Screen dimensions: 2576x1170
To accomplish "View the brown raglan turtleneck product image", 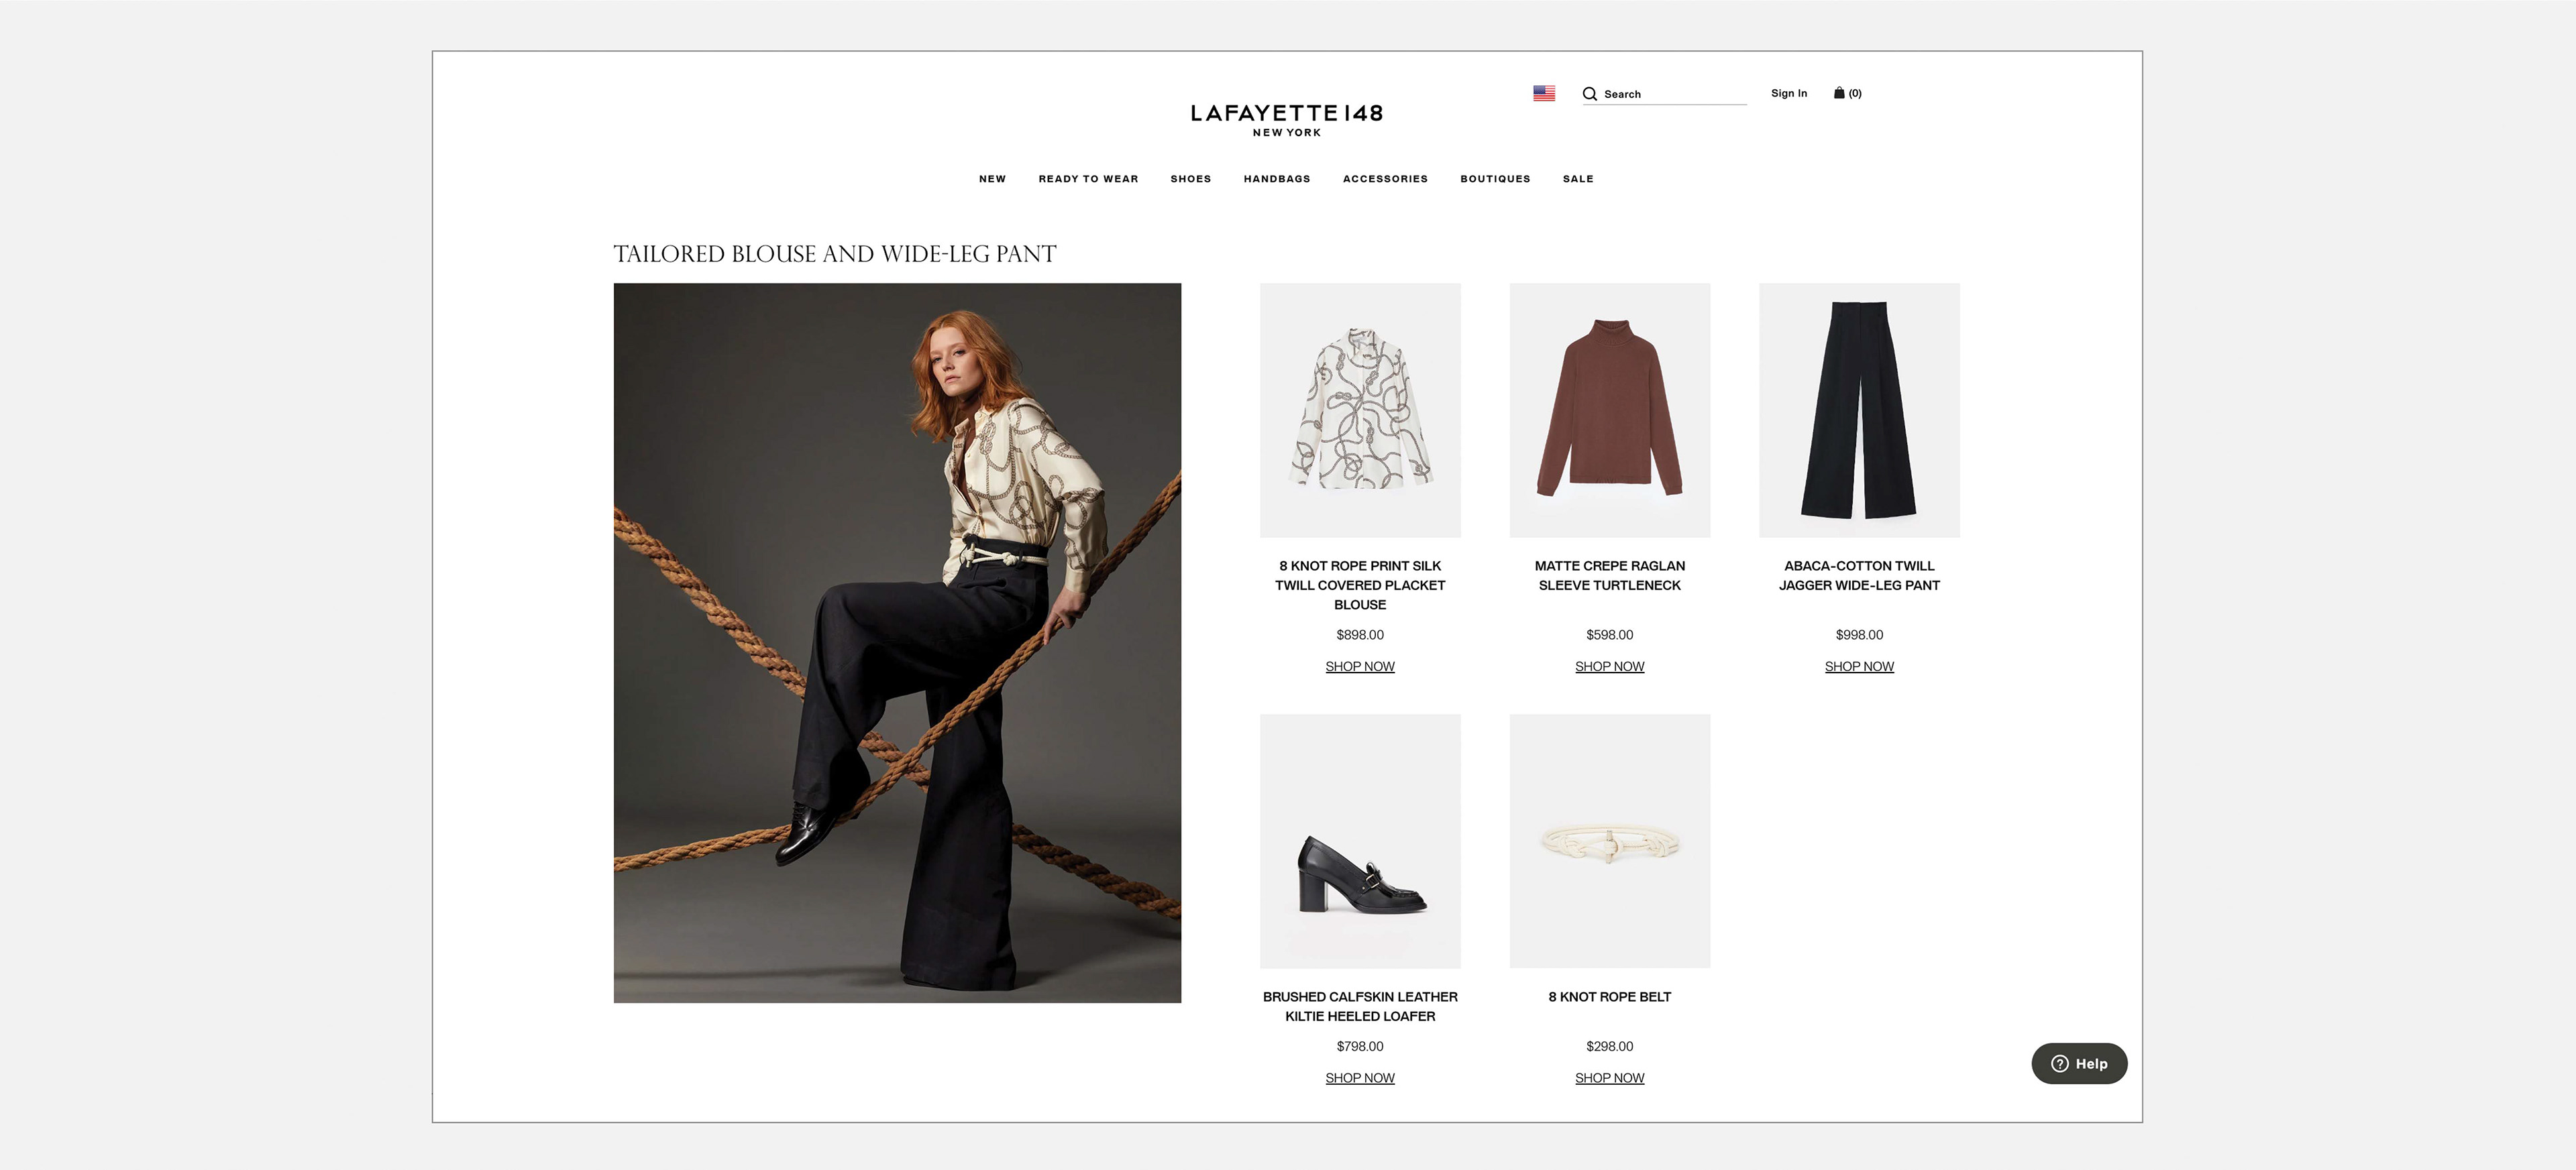I will point(1610,410).
